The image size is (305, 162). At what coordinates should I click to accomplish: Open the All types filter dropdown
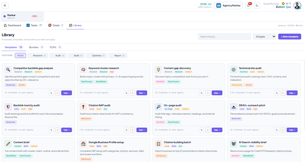[264, 36]
